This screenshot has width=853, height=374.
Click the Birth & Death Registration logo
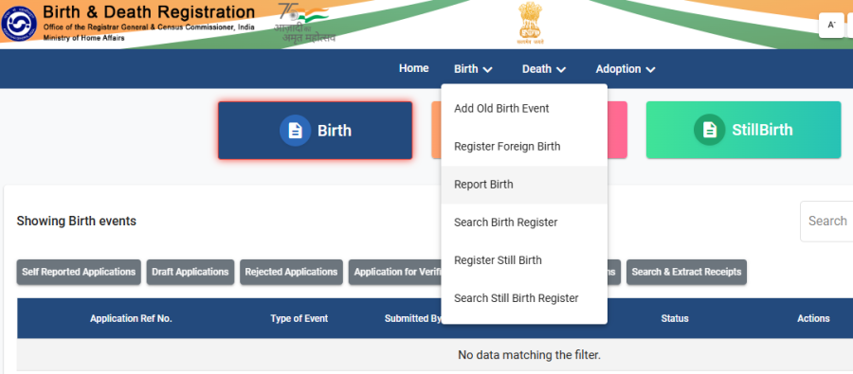[x=19, y=25]
